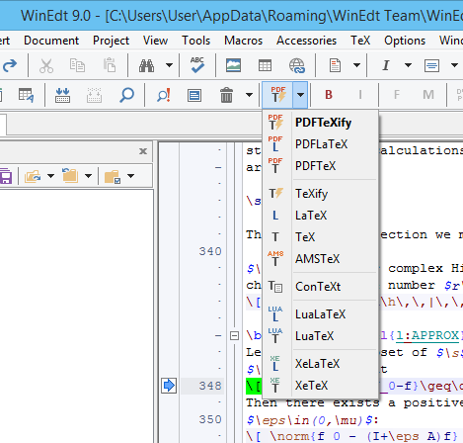Open the Document menu

click(51, 41)
